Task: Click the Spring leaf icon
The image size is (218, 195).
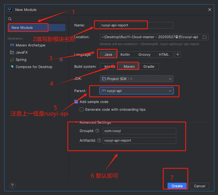Action: (12, 60)
